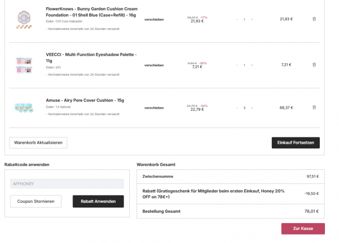339x243 pixels.
Task: Focus the AFFHONEY coupon code field
Action: pos(67,184)
